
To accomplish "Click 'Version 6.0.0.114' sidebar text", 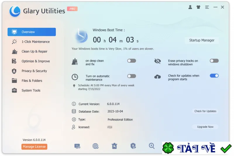I will (x=34, y=140).
